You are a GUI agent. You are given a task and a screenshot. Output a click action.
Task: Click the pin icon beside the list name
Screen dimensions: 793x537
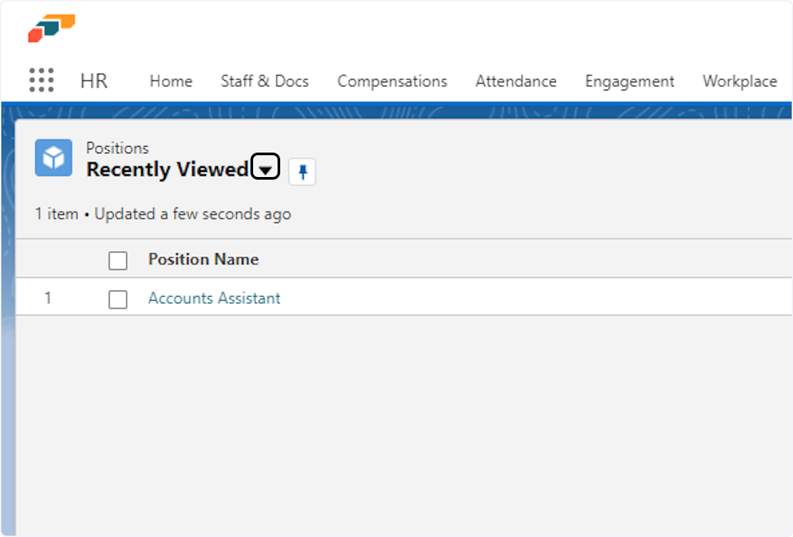coord(302,171)
